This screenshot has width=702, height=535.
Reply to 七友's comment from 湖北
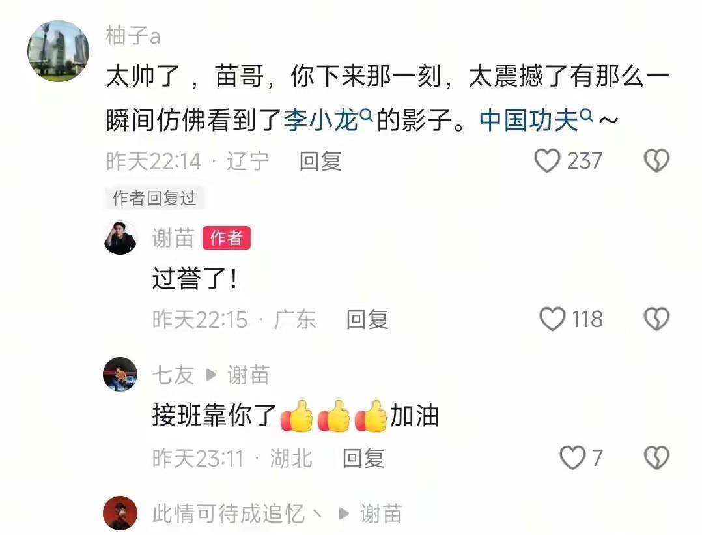363,458
